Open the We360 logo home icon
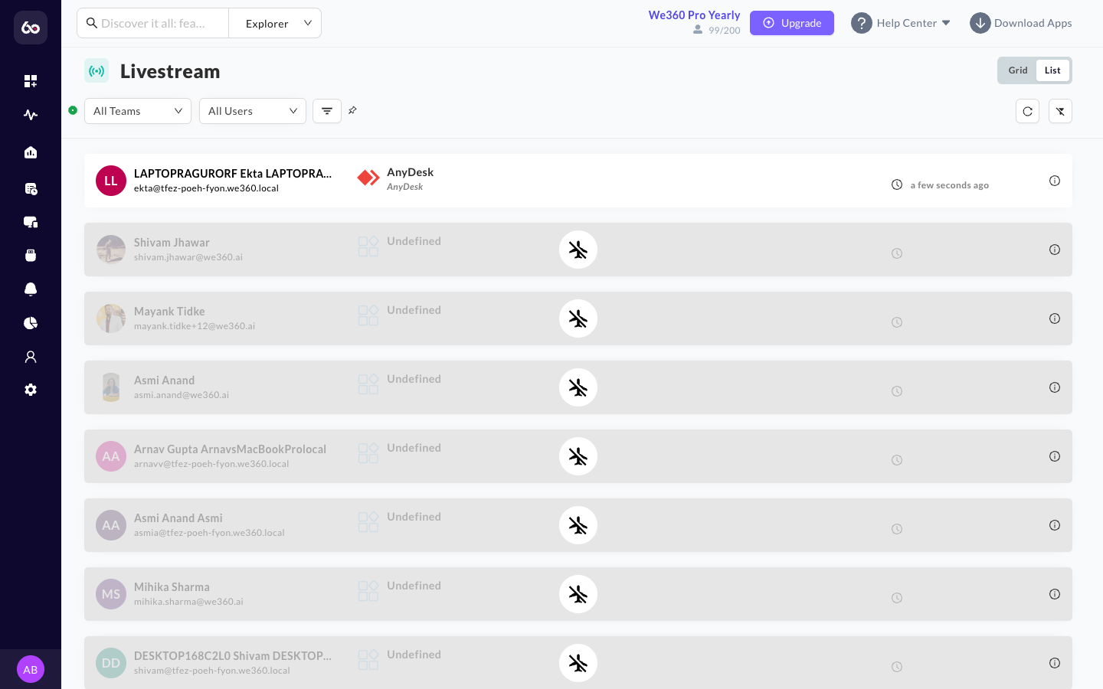This screenshot has width=1103, height=689. point(31,28)
